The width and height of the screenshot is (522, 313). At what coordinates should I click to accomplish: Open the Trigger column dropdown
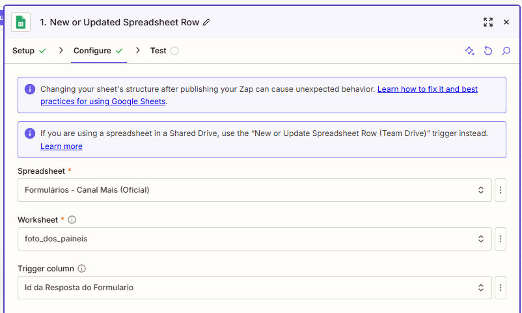[x=254, y=288]
